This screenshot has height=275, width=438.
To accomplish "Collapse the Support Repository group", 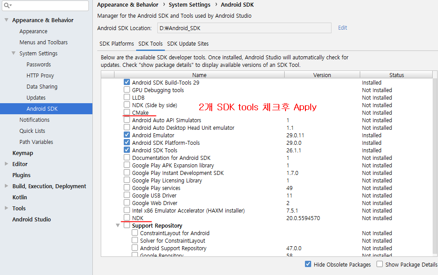I will pos(118,225).
